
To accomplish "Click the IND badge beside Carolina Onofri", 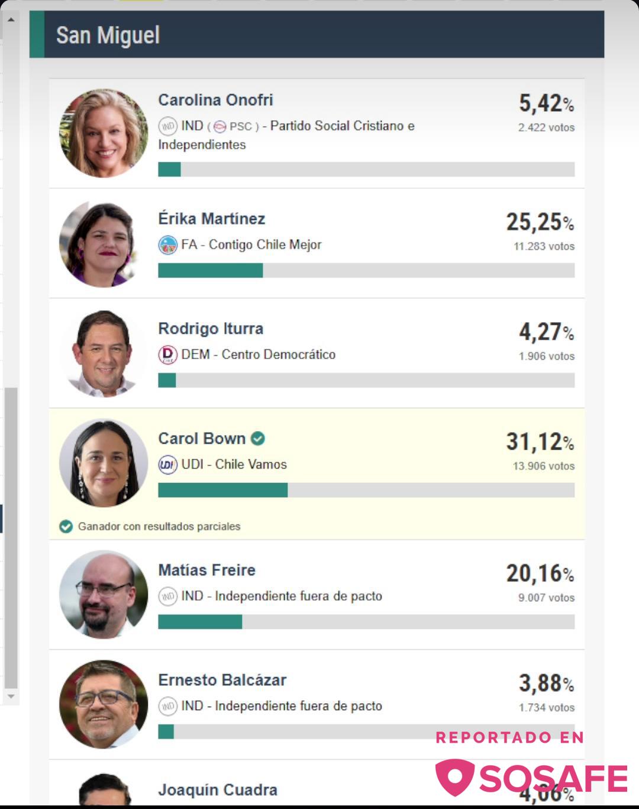I will 168,126.
